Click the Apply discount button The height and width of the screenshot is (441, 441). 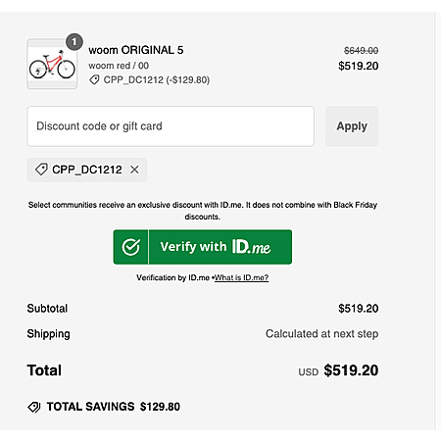coord(352,126)
